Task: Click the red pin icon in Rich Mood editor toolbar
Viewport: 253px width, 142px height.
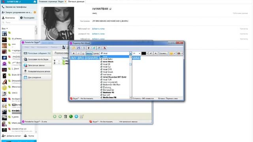Action: [104, 48]
